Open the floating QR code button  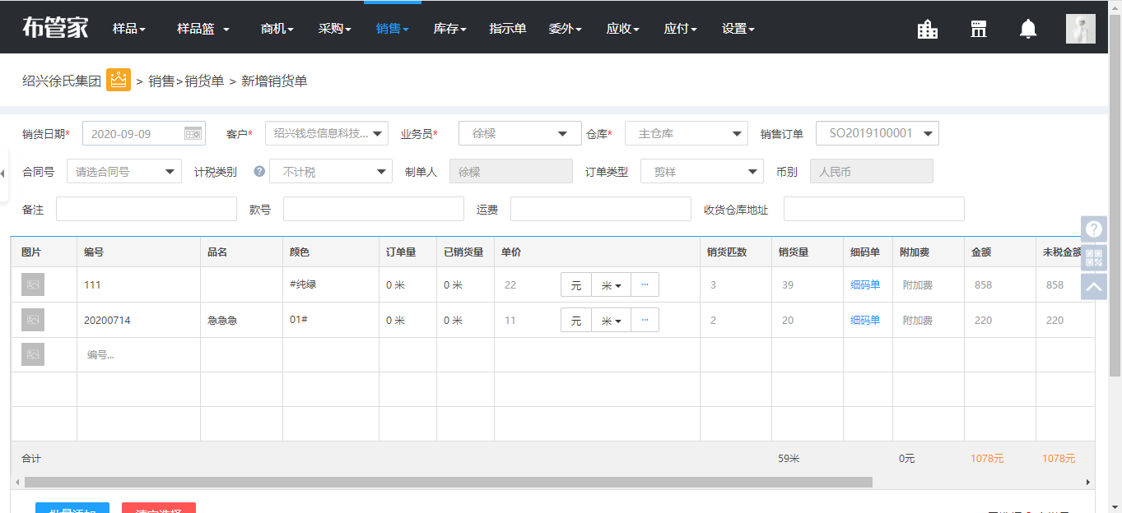click(1094, 258)
